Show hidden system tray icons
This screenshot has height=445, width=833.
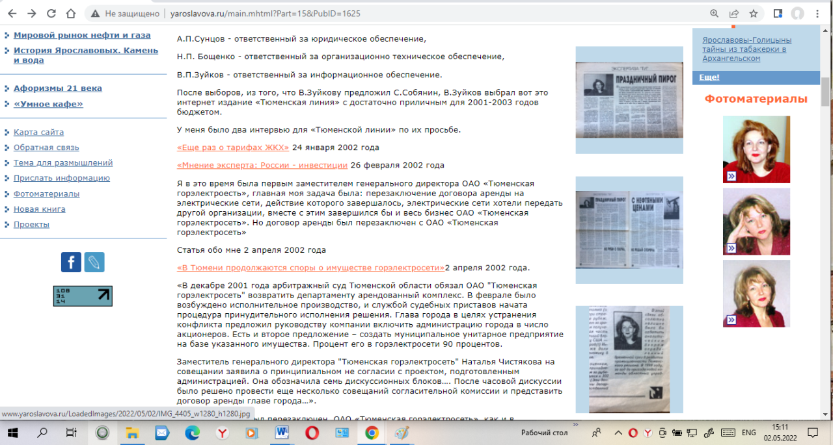pyautogui.click(x=618, y=433)
